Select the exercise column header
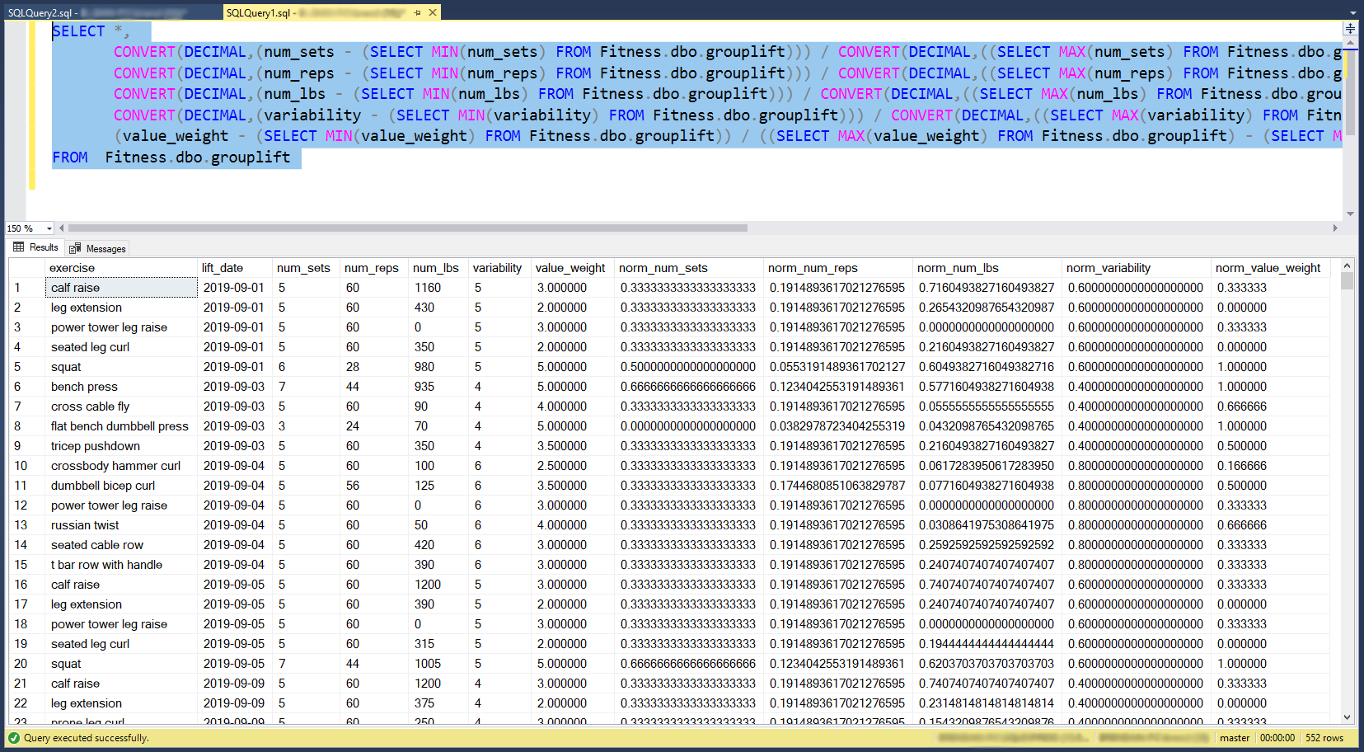 click(122, 268)
